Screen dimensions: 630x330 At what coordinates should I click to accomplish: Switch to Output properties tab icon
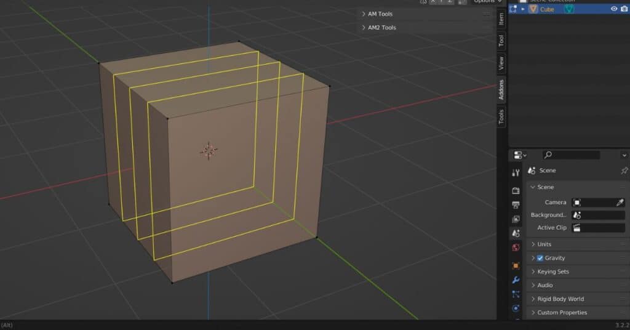[516, 205]
